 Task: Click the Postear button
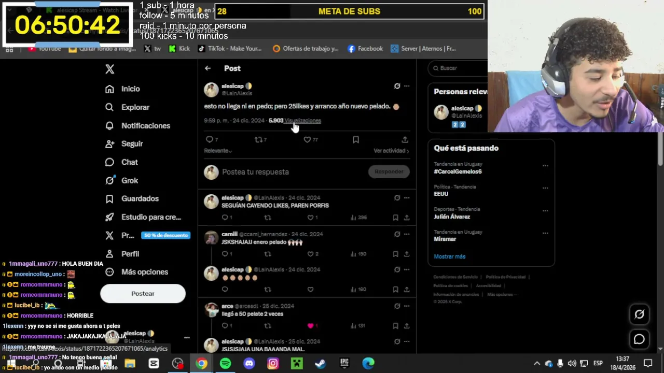click(x=143, y=294)
